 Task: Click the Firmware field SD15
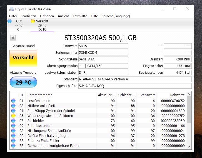[103, 46]
